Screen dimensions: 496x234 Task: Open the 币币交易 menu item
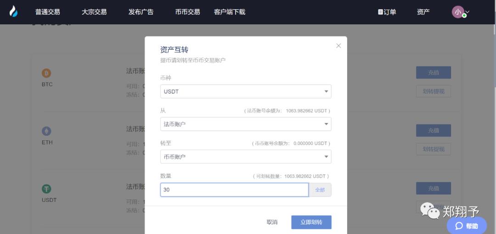[x=187, y=12]
